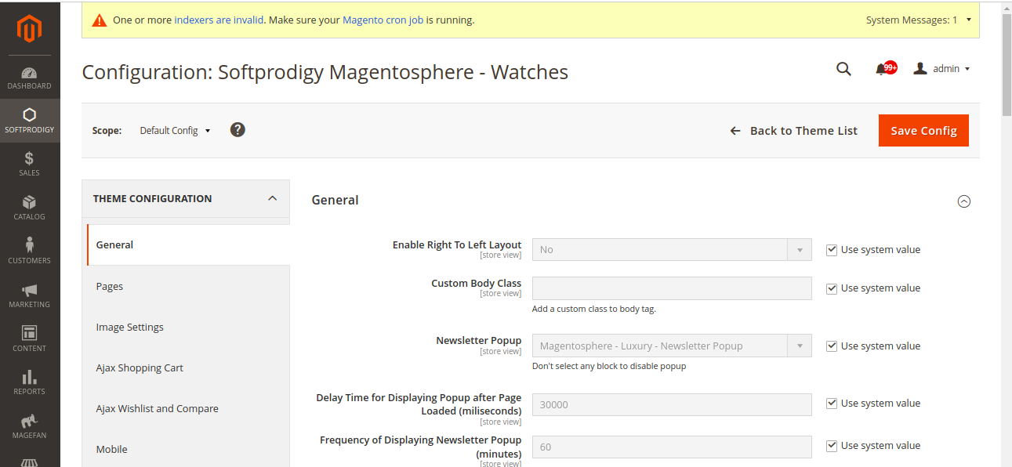Select the Mobile tab
The height and width of the screenshot is (467, 1012).
point(186,449)
